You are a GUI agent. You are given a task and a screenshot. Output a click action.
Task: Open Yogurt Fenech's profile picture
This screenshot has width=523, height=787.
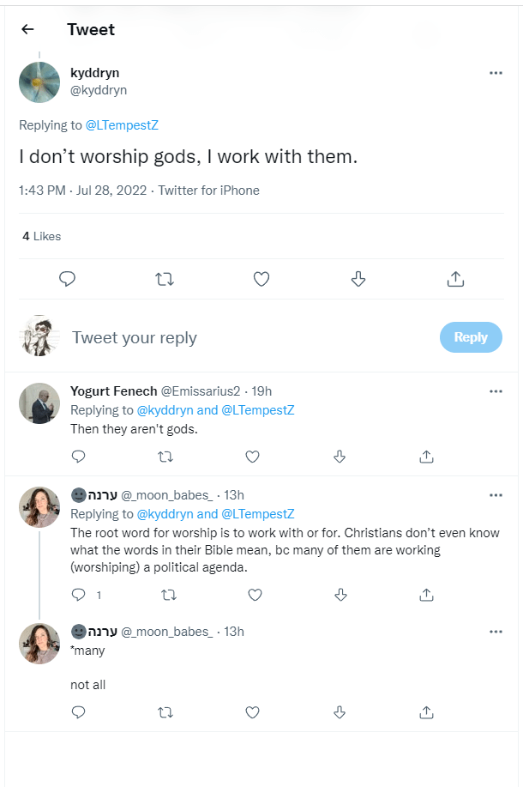[39, 403]
